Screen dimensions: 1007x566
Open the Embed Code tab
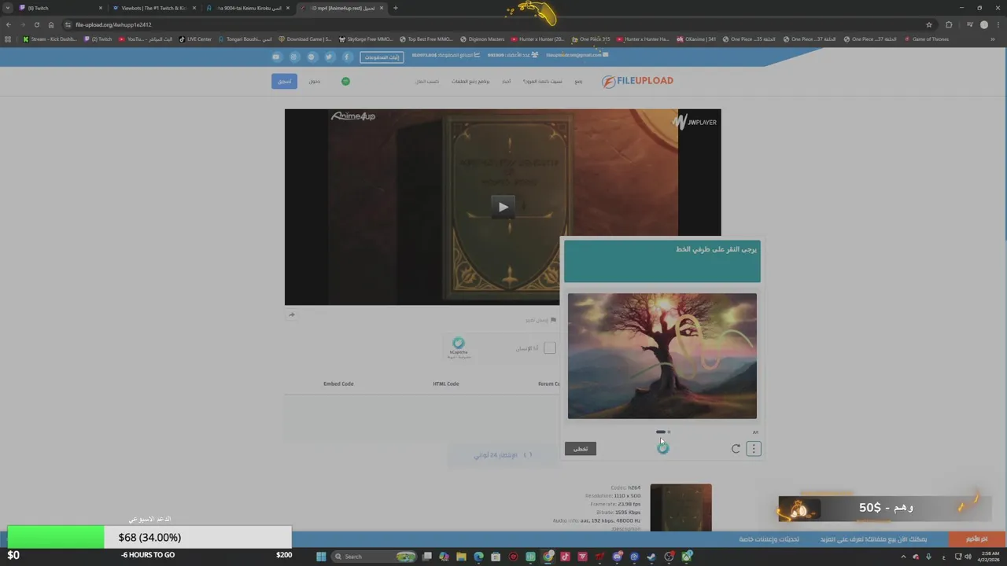pos(338,384)
